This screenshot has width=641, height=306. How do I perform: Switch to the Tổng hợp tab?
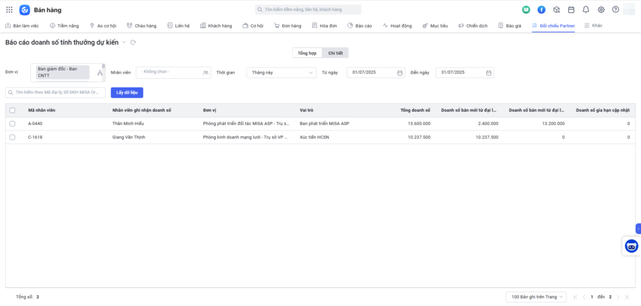[307, 53]
